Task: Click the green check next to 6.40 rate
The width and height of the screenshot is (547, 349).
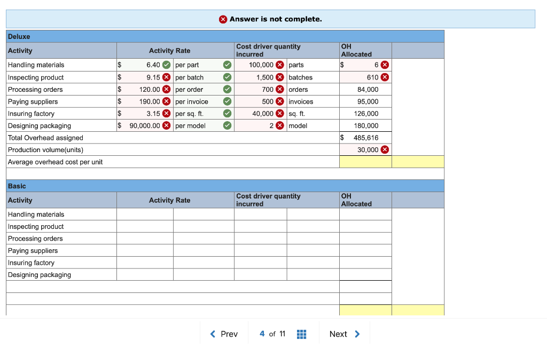Action: pyautogui.click(x=167, y=65)
